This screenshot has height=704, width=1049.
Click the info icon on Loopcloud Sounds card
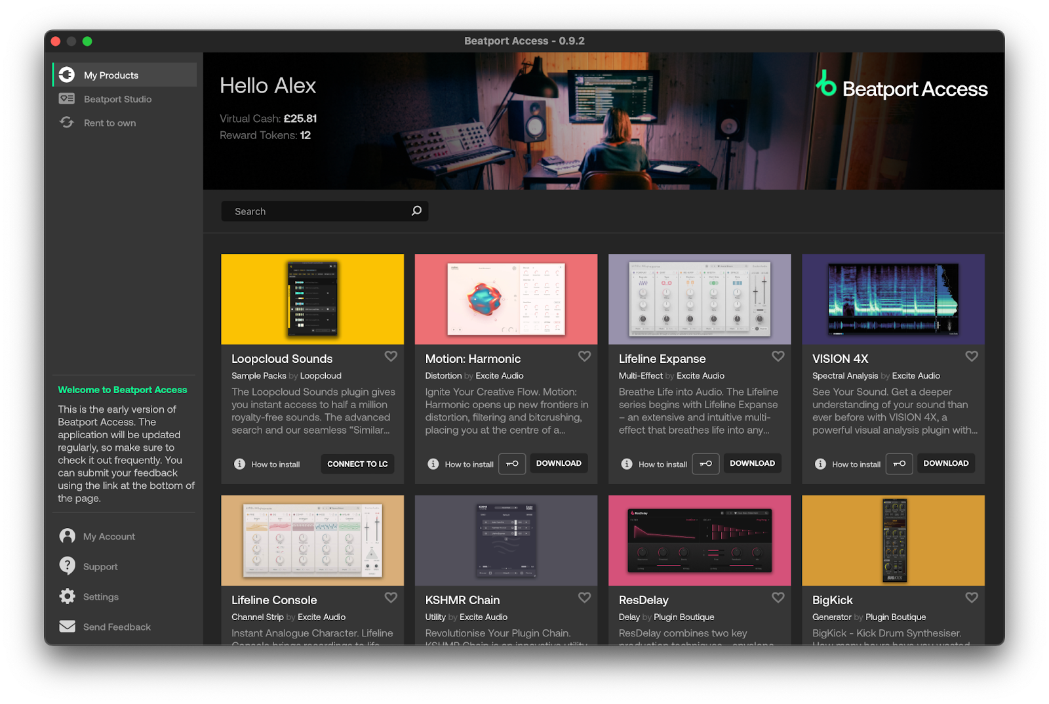coord(239,464)
